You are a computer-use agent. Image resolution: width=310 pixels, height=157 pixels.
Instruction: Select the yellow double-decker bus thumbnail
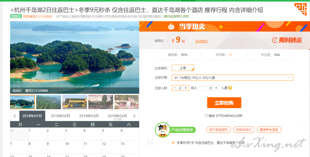[75, 102]
